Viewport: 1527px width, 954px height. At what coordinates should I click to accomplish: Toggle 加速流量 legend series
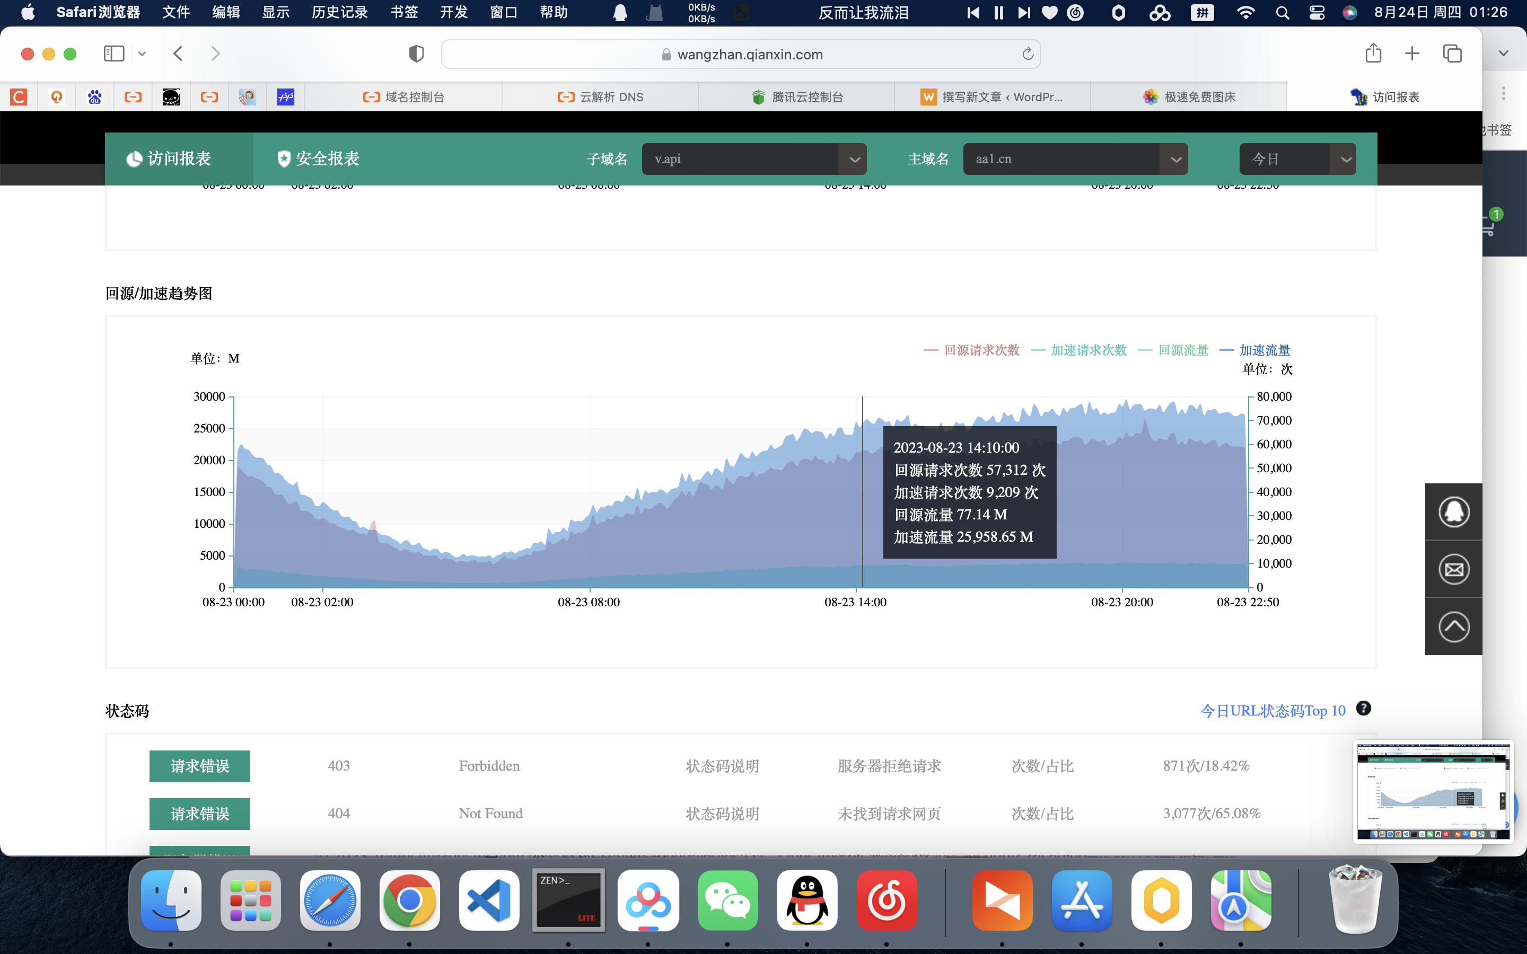[1255, 350]
